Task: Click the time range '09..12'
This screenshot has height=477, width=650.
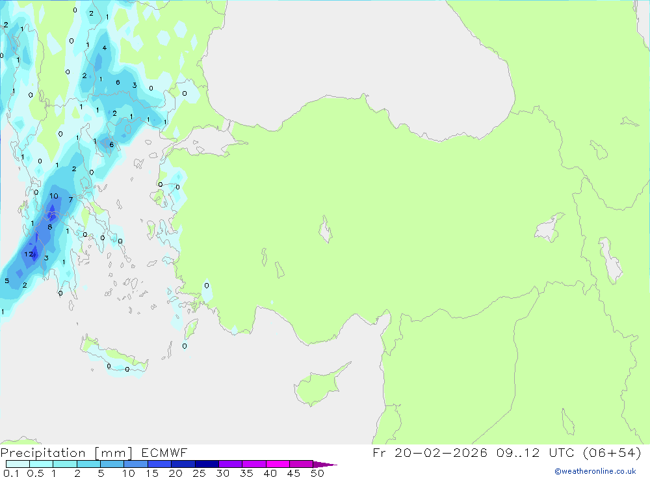Action: 518,452
